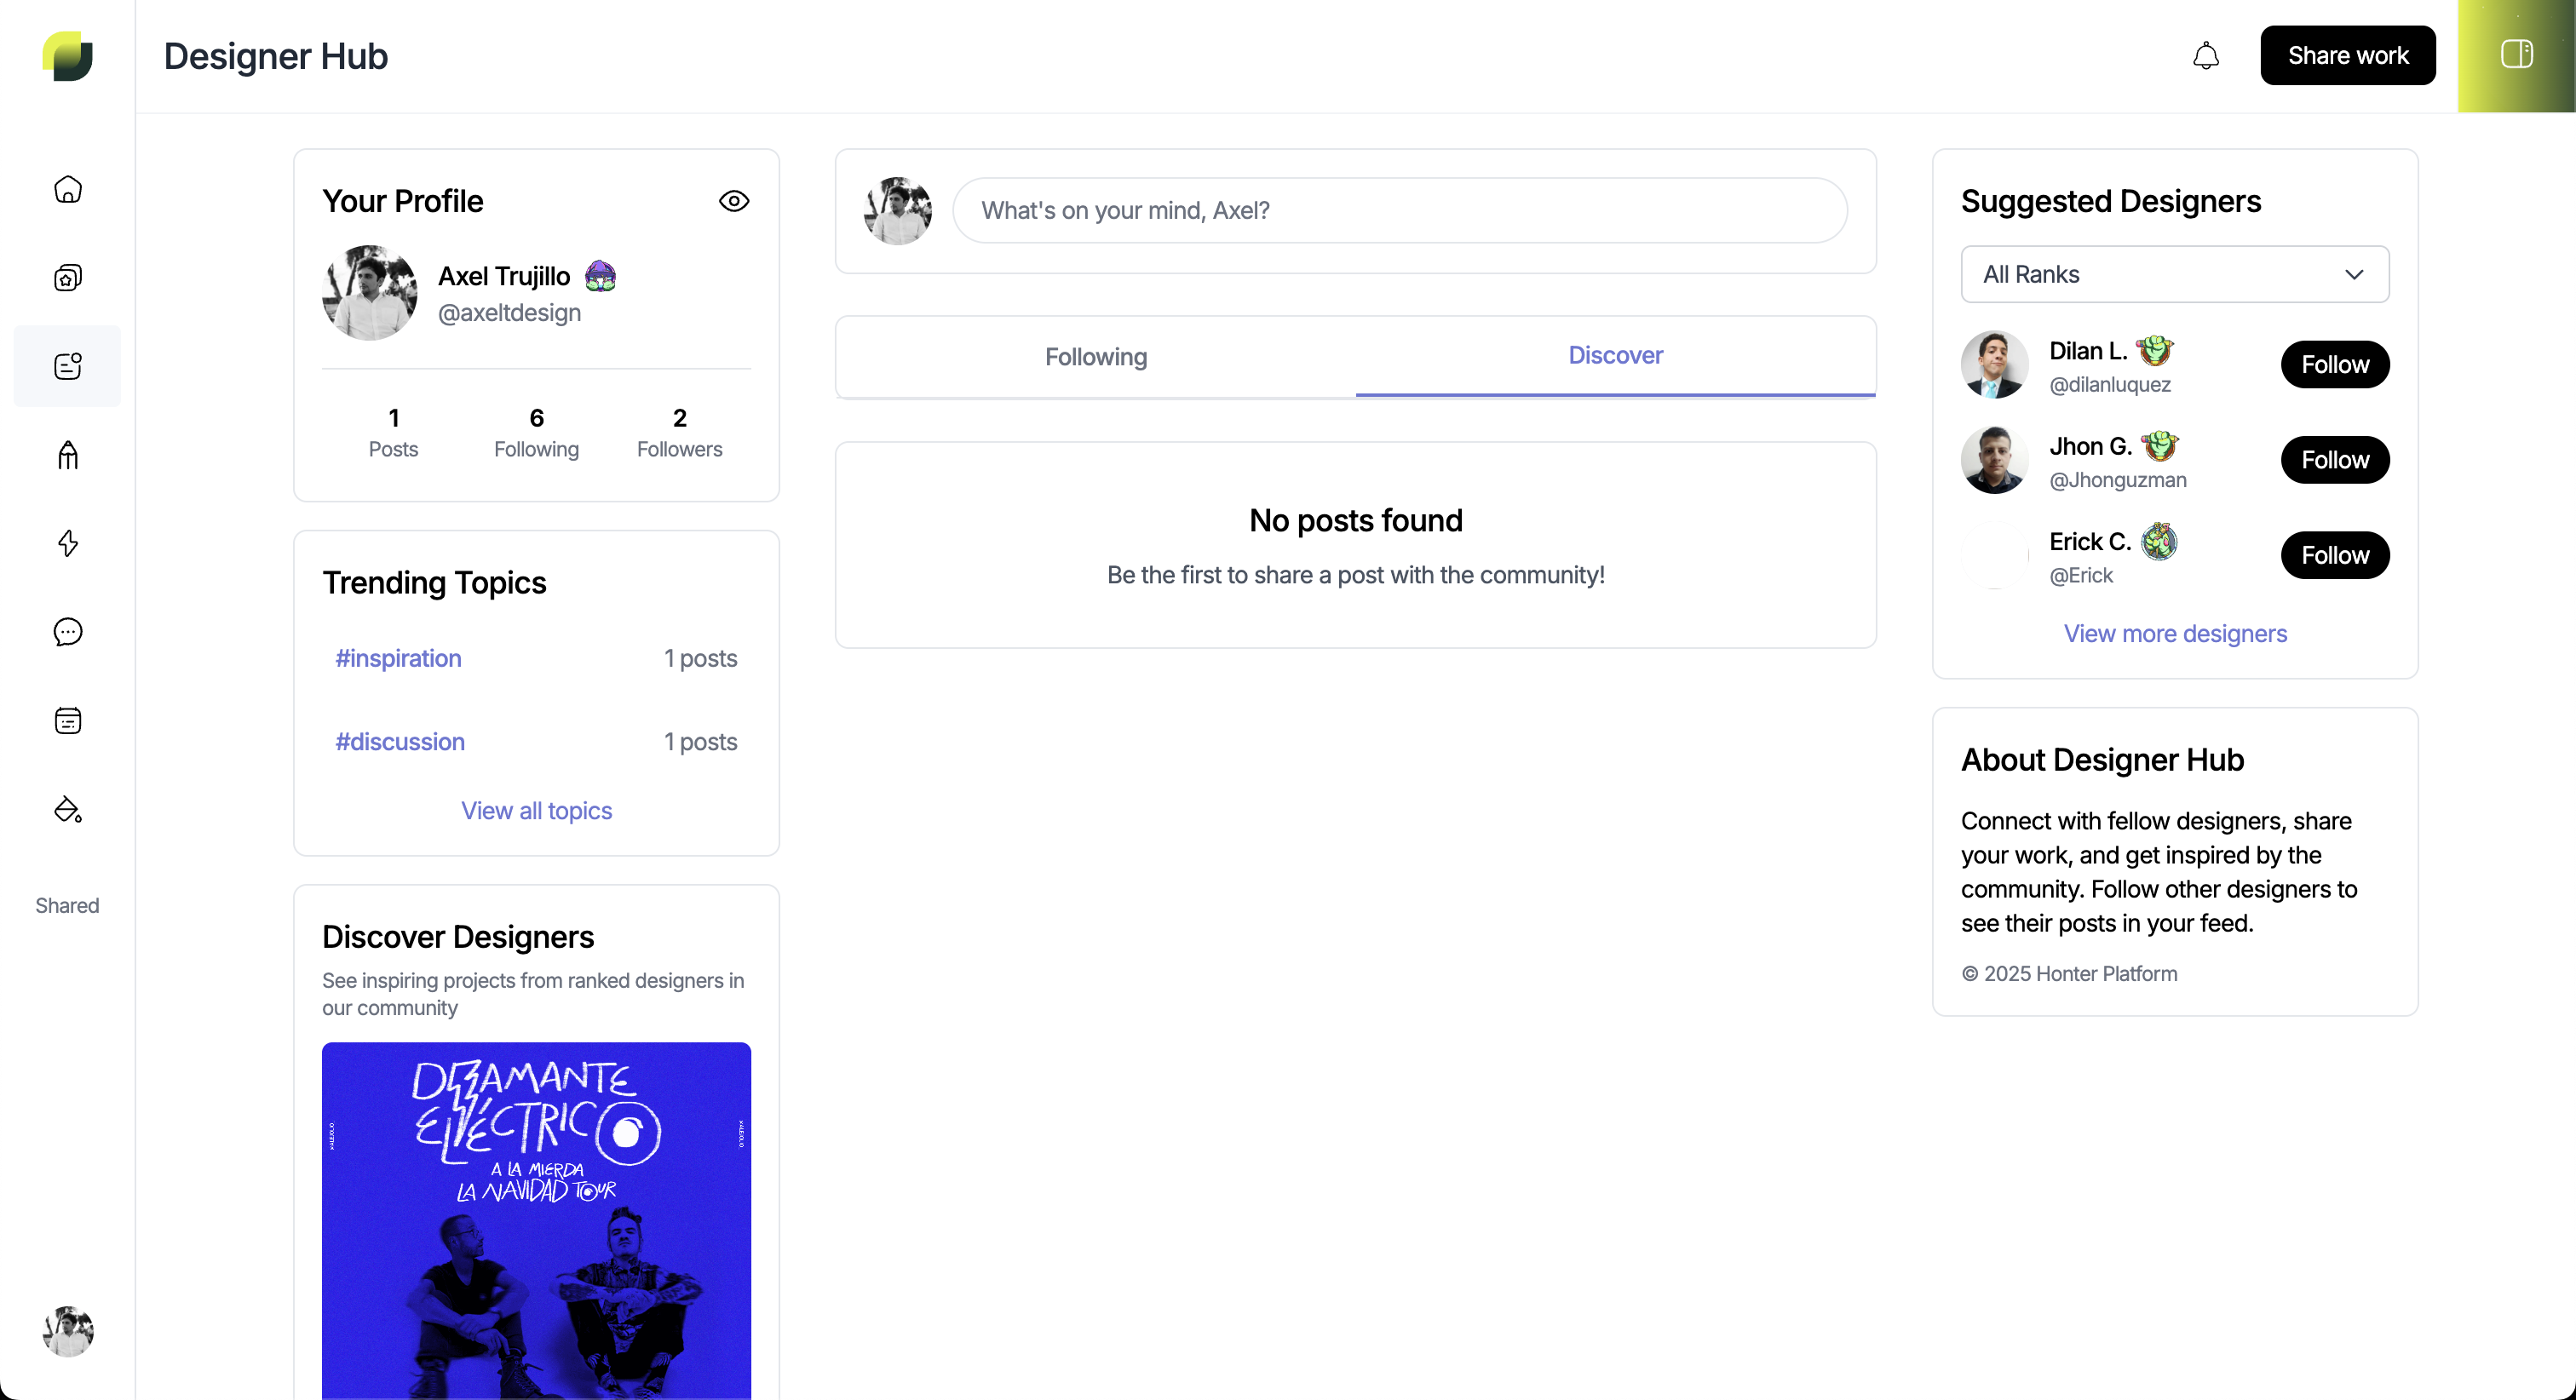Image resolution: width=2576 pixels, height=1400 pixels.
Task: Toggle the right side panel icon
Action: 2516,54
